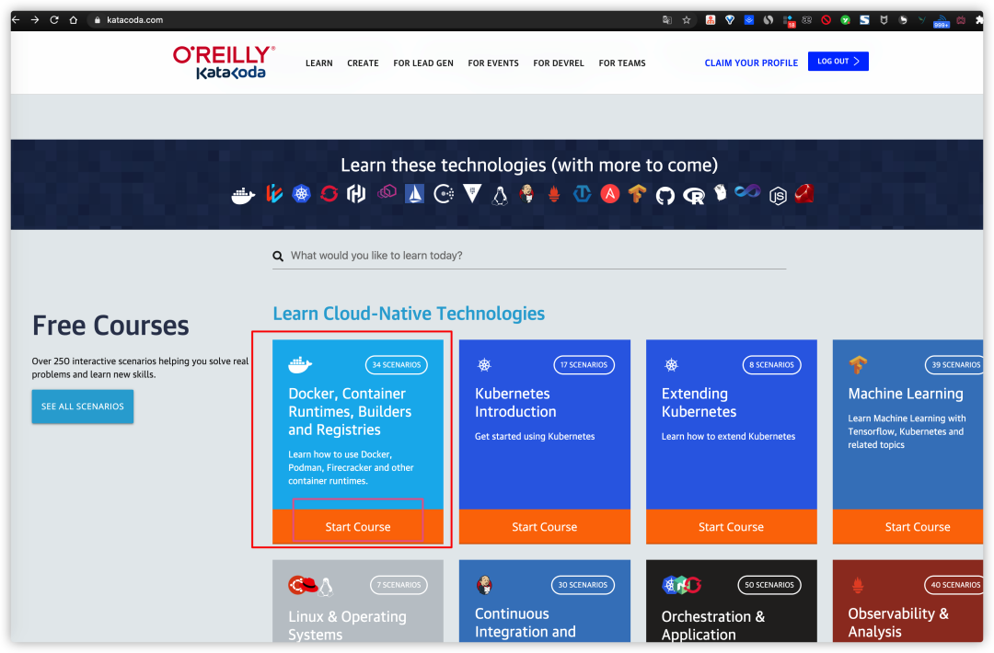Viewport: 994px width, 653px height.
Task: Start Course for Docker, Container Runtimes
Action: (x=357, y=526)
